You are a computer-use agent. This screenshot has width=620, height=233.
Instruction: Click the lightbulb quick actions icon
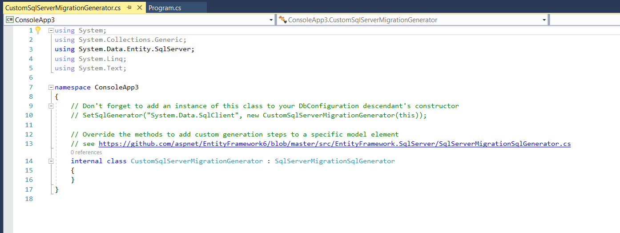pyautogui.click(x=38, y=30)
